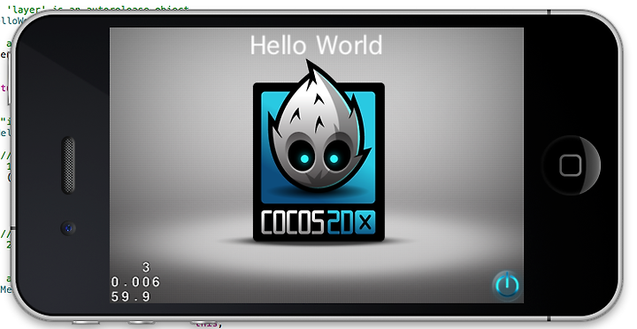Click the Hello World label
The height and width of the screenshot is (329, 637).
pos(316,45)
